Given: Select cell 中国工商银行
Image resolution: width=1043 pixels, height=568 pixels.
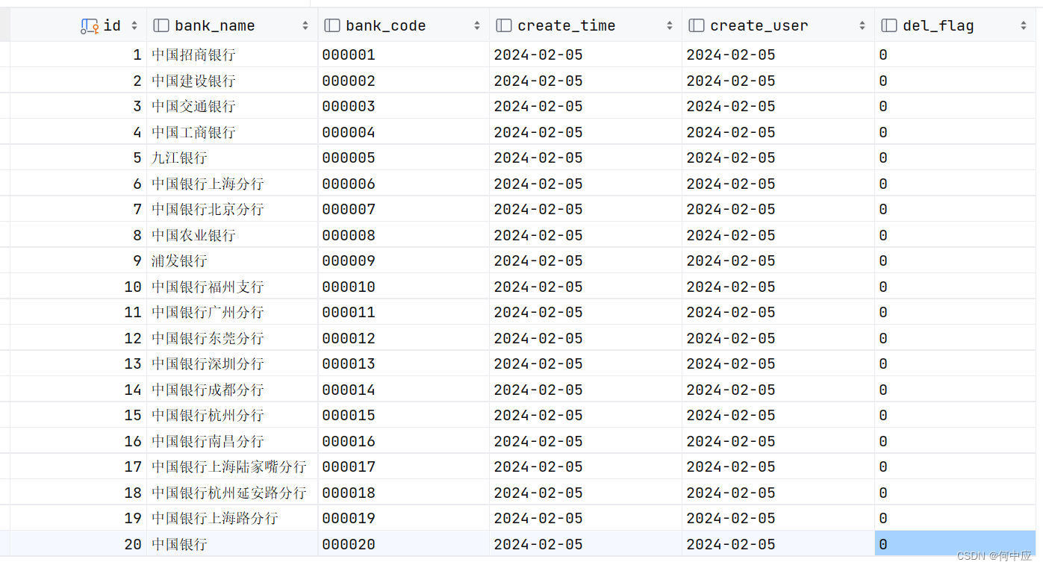Looking at the screenshot, I should [232, 132].
